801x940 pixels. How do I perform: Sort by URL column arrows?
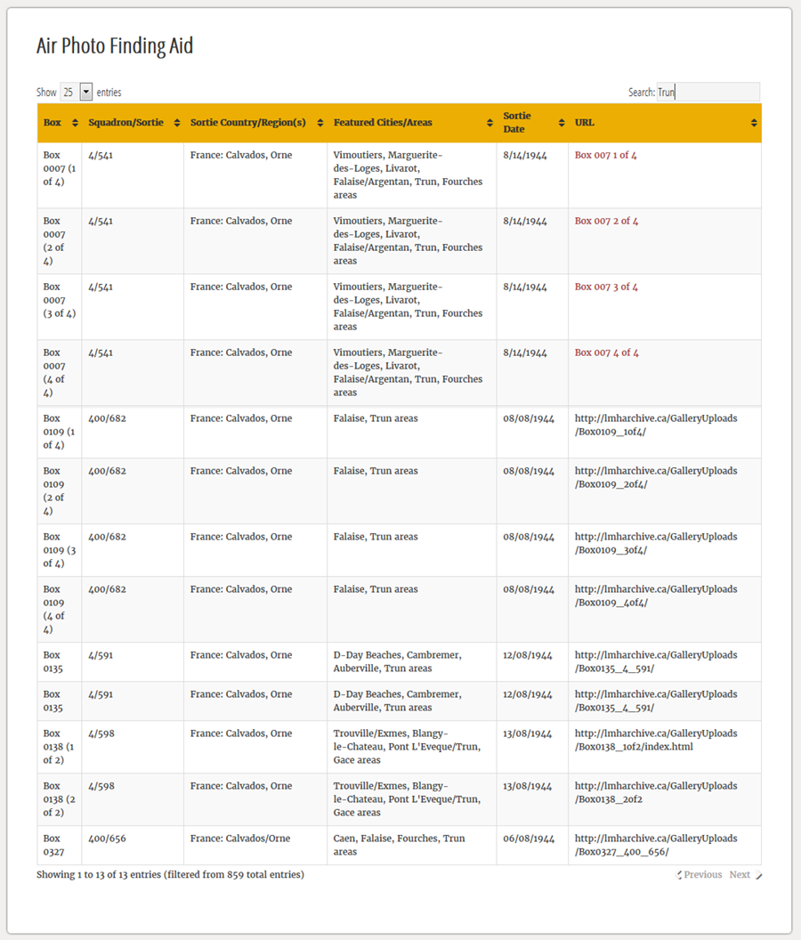(754, 123)
